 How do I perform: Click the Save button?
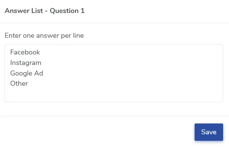[x=209, y=132]
